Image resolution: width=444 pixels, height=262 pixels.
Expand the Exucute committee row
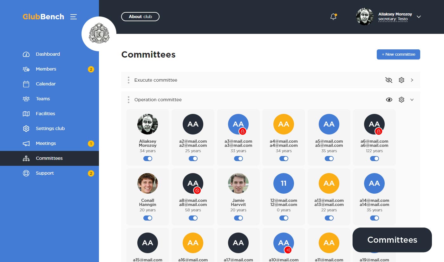click(x=412, y=80)
